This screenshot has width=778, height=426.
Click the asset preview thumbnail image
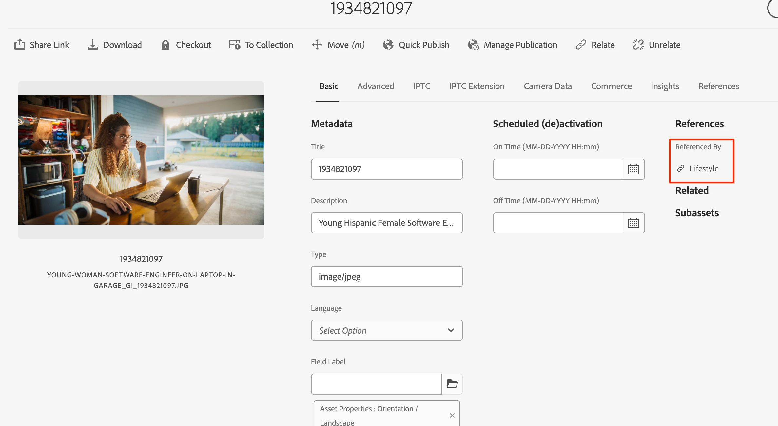click(141, 160)
